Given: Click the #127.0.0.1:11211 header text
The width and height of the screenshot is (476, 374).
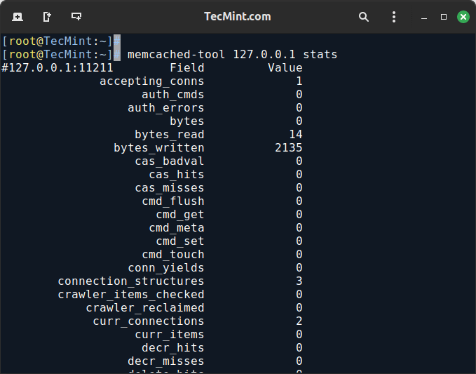Looking at the screenshot, I should 57,68.
